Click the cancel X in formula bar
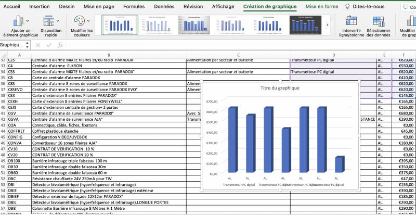Image resolution: width=416 pixels, height=215 pixels. pyautogui.click(x=38, y=45)
